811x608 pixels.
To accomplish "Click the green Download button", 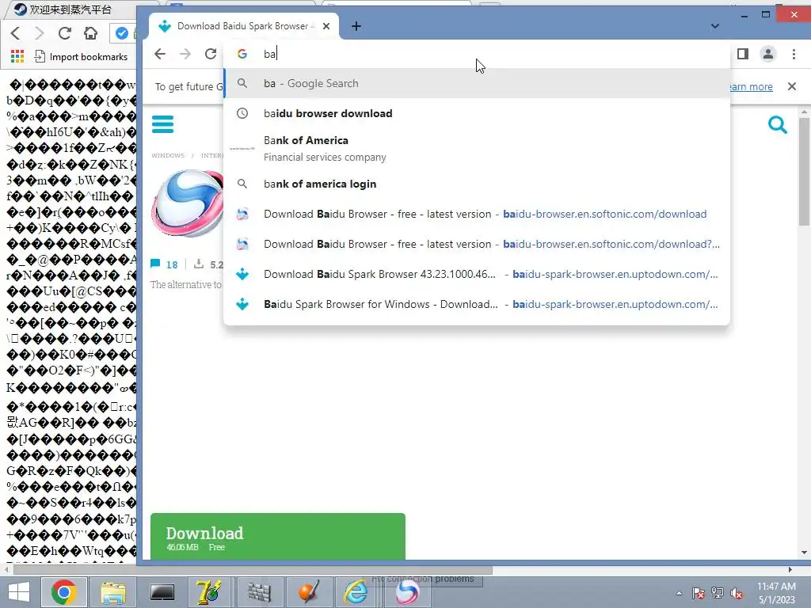I will click(278, 536).
